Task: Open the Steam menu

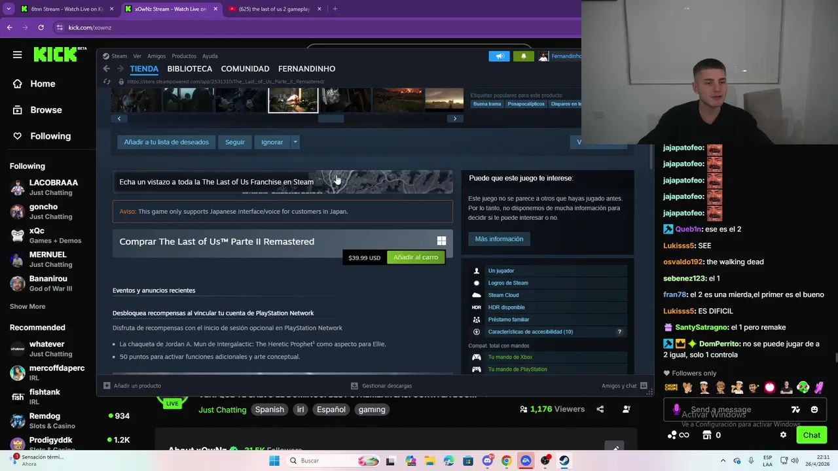Action: 115,56
